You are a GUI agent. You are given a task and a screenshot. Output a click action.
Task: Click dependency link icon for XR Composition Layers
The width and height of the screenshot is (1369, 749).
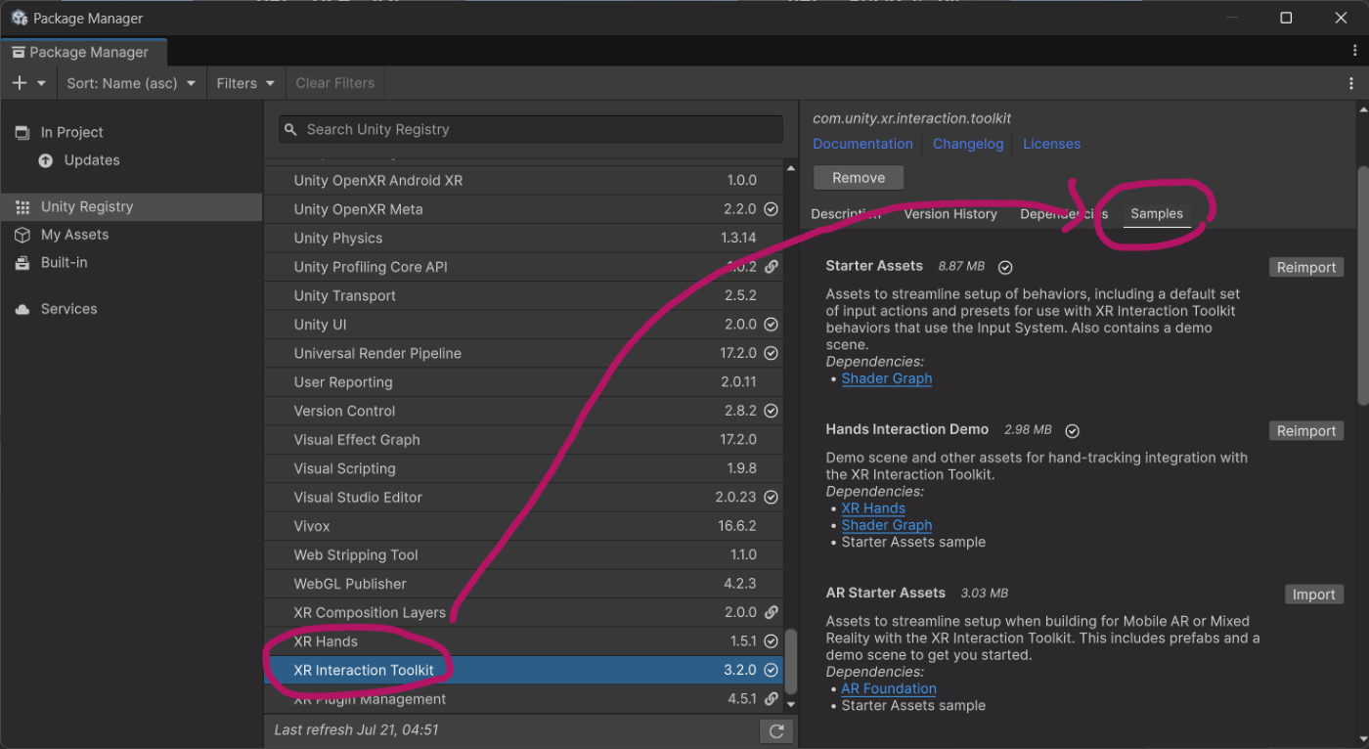pos(771,613)
